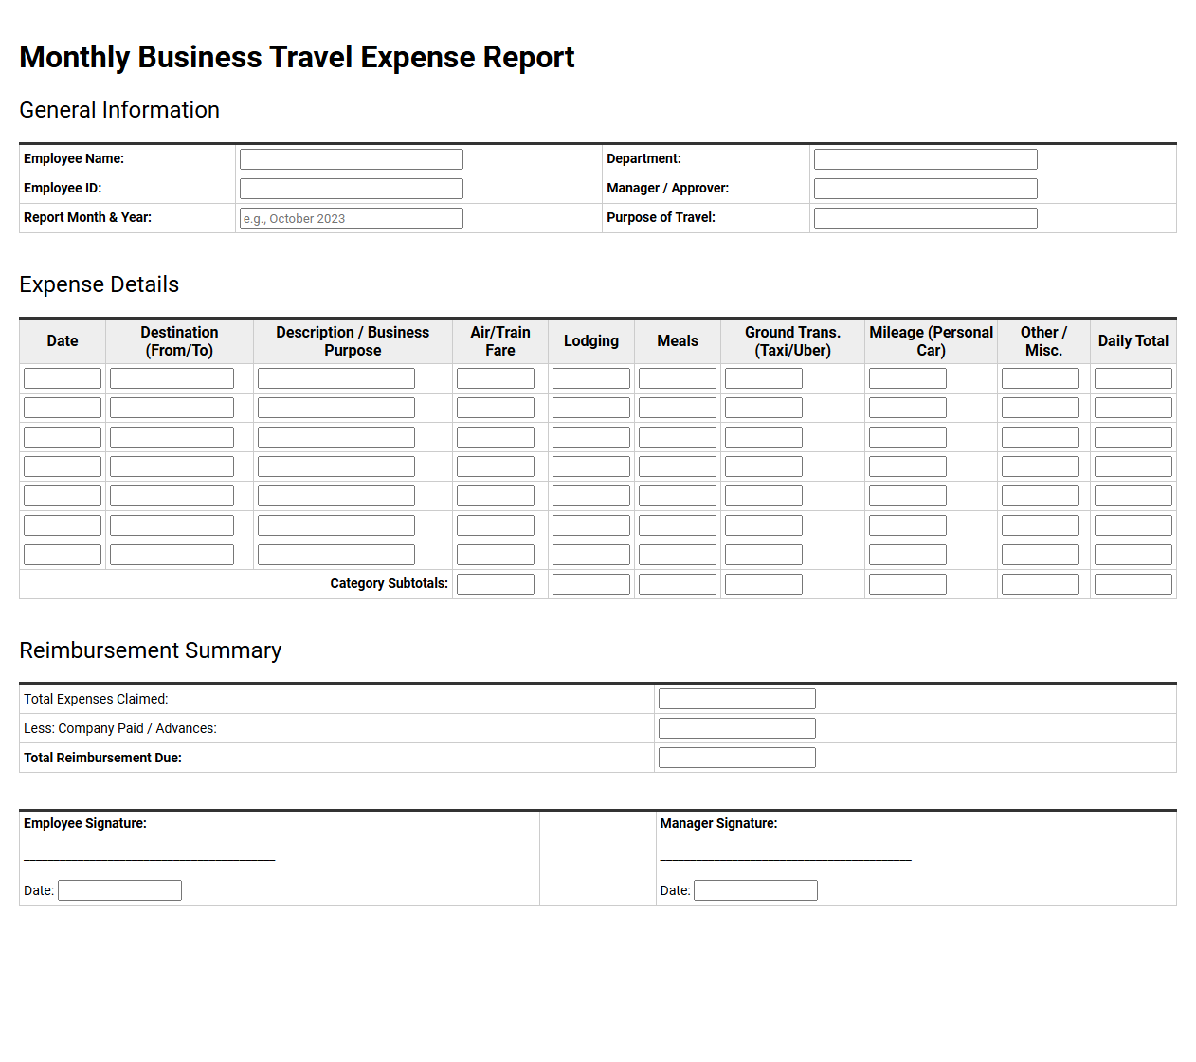Select the Other / Misc. subtotal field
Screen dimensions: 1196x1062
click(x=1041, y=584)
